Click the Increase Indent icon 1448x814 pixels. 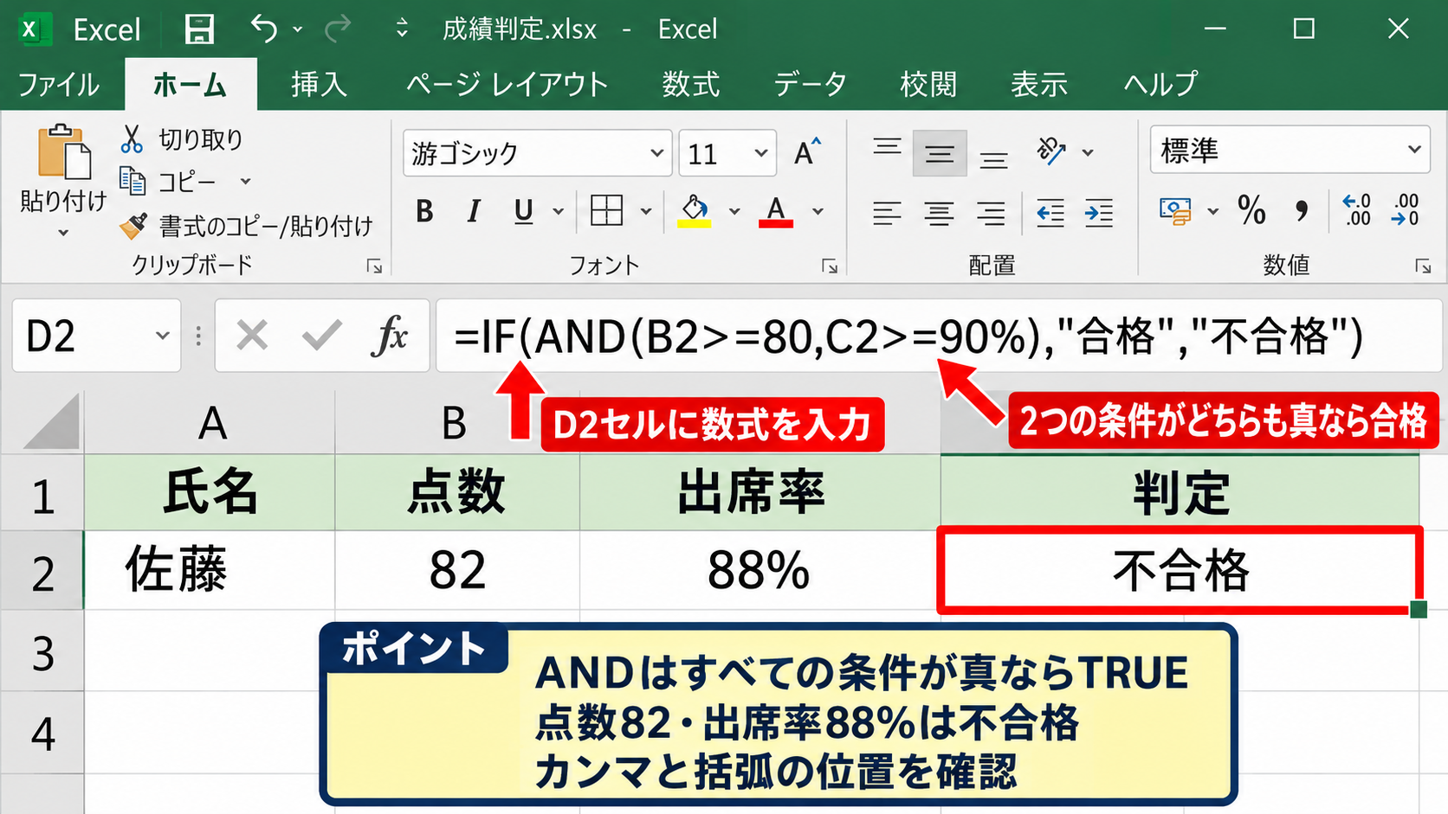tap(1098, 212)
